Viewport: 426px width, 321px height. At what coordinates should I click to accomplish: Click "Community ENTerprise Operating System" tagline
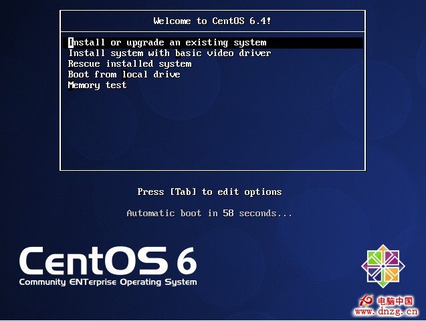tap(108, 282)
